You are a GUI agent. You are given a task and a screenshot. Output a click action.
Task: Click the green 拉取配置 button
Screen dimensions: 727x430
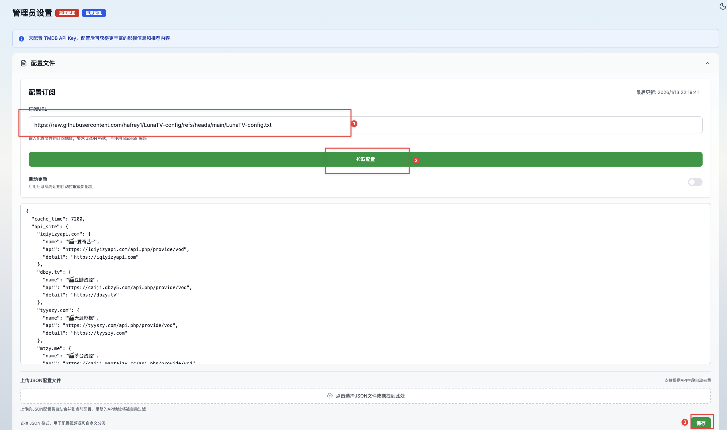(x=365, y=159)
